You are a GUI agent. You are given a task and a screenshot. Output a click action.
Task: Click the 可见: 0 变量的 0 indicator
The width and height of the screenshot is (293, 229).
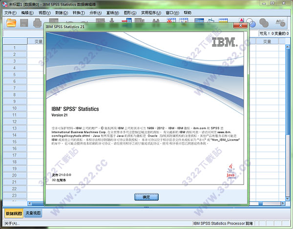tap(274, 33)
